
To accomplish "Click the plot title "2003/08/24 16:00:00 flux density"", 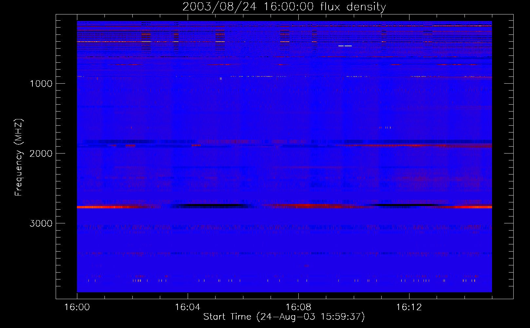I will click(x=284, y=7).
